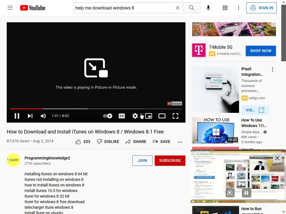Join the channel membership

click(142, 160)
